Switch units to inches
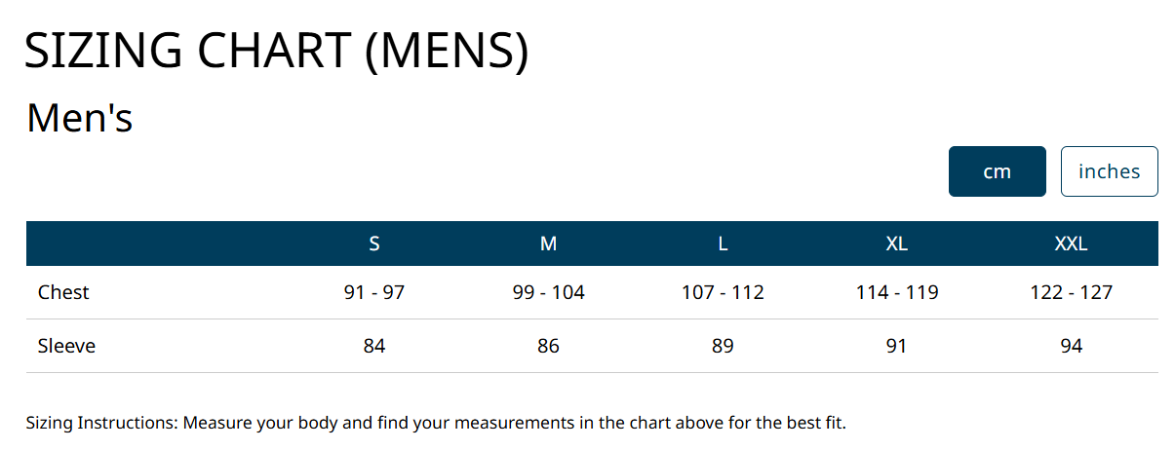Viewport: 1175px width, 450px height. (x=1109, y=171)
